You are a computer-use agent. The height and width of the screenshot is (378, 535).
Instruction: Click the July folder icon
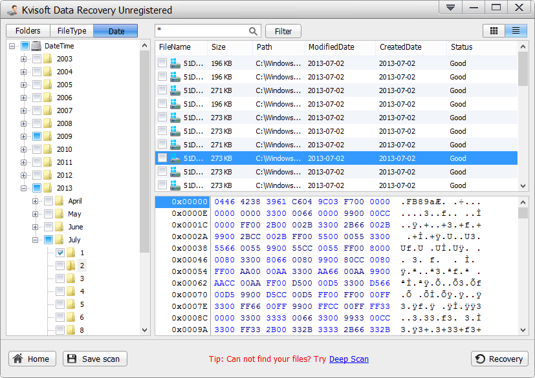point(60,240)
